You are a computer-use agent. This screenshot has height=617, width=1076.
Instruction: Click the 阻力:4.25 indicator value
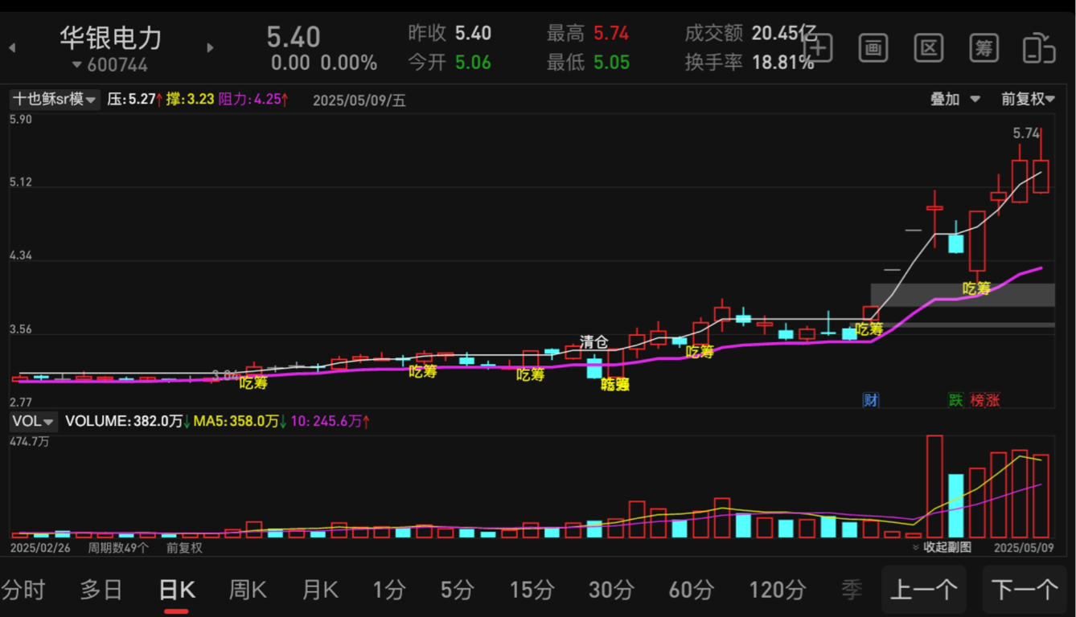coord(254,100)
